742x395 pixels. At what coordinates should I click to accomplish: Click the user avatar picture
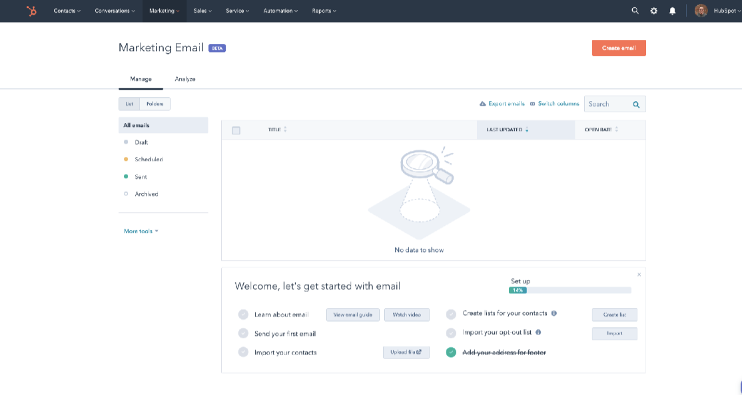[x=701, y=11]
